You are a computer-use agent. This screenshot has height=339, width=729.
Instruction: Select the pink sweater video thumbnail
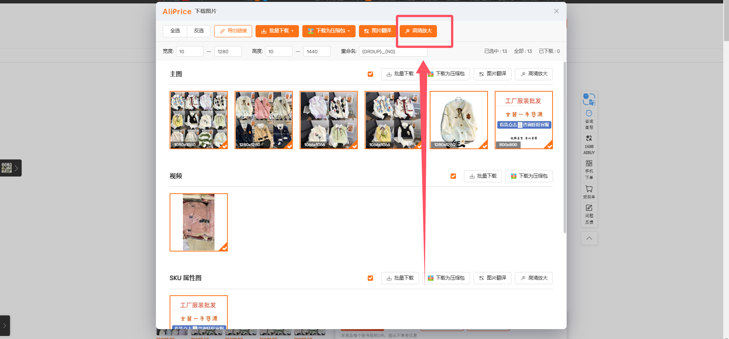(199, 222)
